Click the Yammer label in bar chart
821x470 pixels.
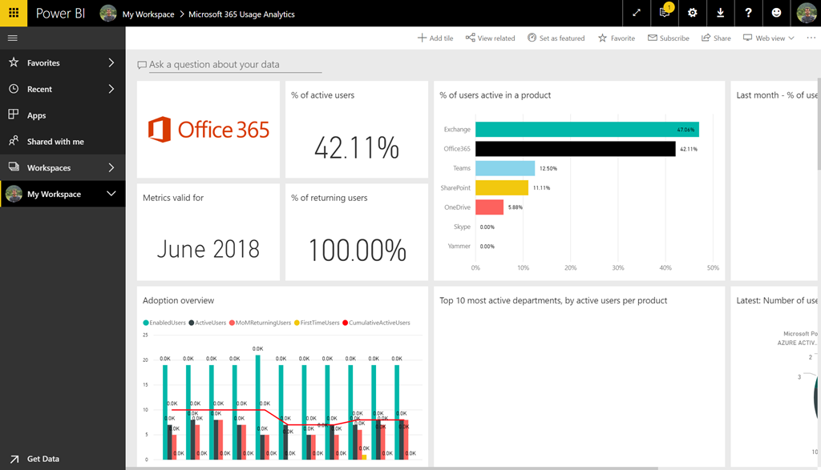(459, 247)
